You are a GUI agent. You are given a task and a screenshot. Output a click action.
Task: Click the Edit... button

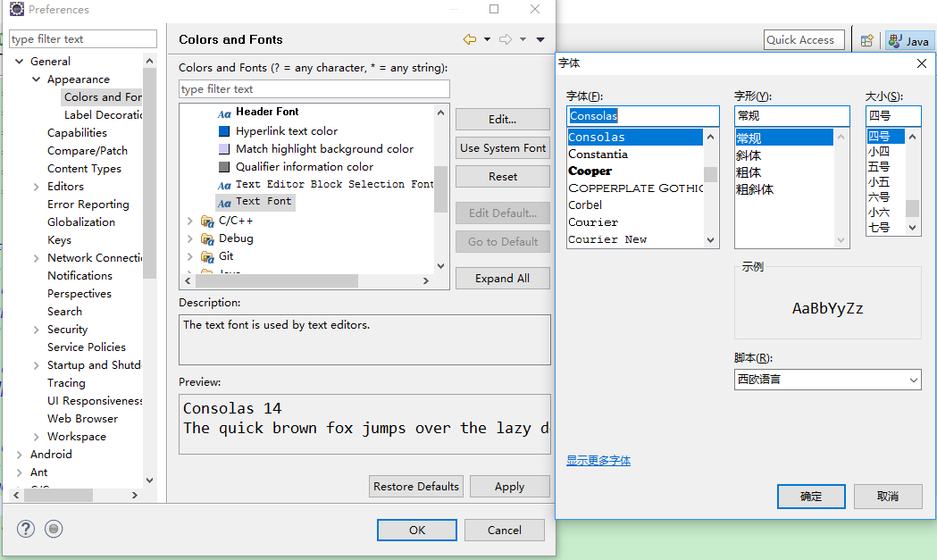503,119
